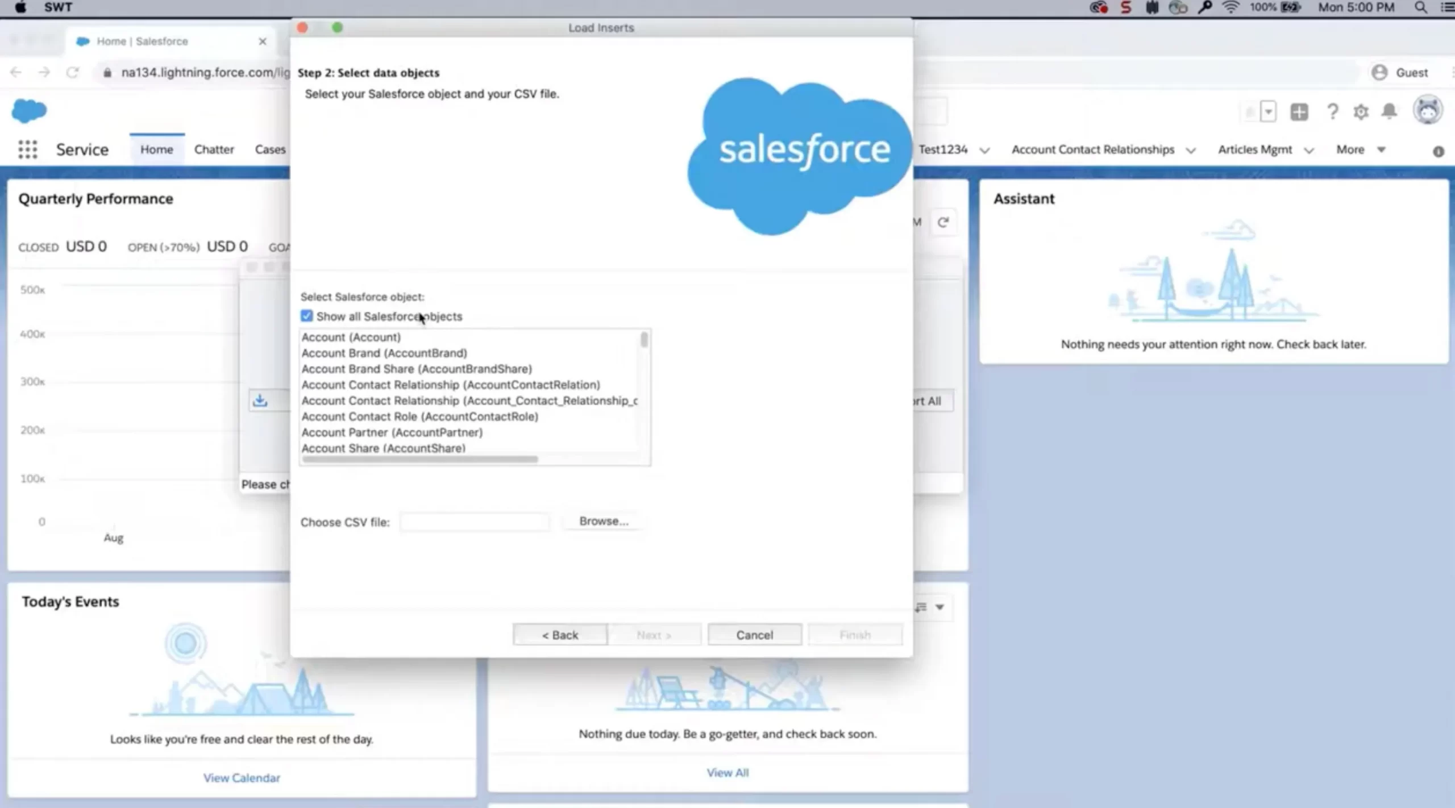The height and width of the screenshot is (808, 1455).
Task: Open the Setup gear icon
Action: [x=1361, y=112]
